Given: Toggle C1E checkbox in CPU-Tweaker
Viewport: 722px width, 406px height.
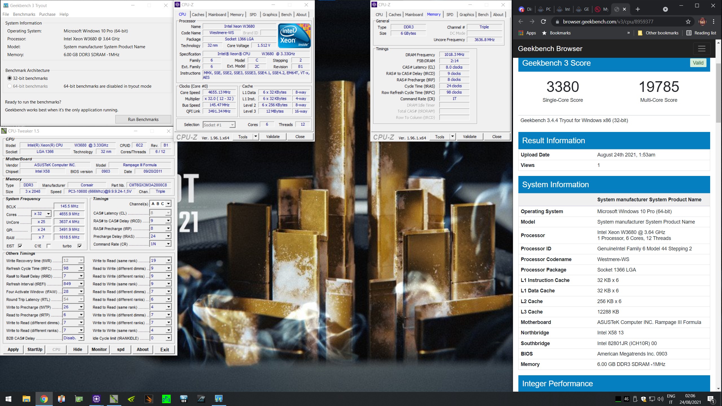Looking at the screenshot, I should [x=49, y=246].
